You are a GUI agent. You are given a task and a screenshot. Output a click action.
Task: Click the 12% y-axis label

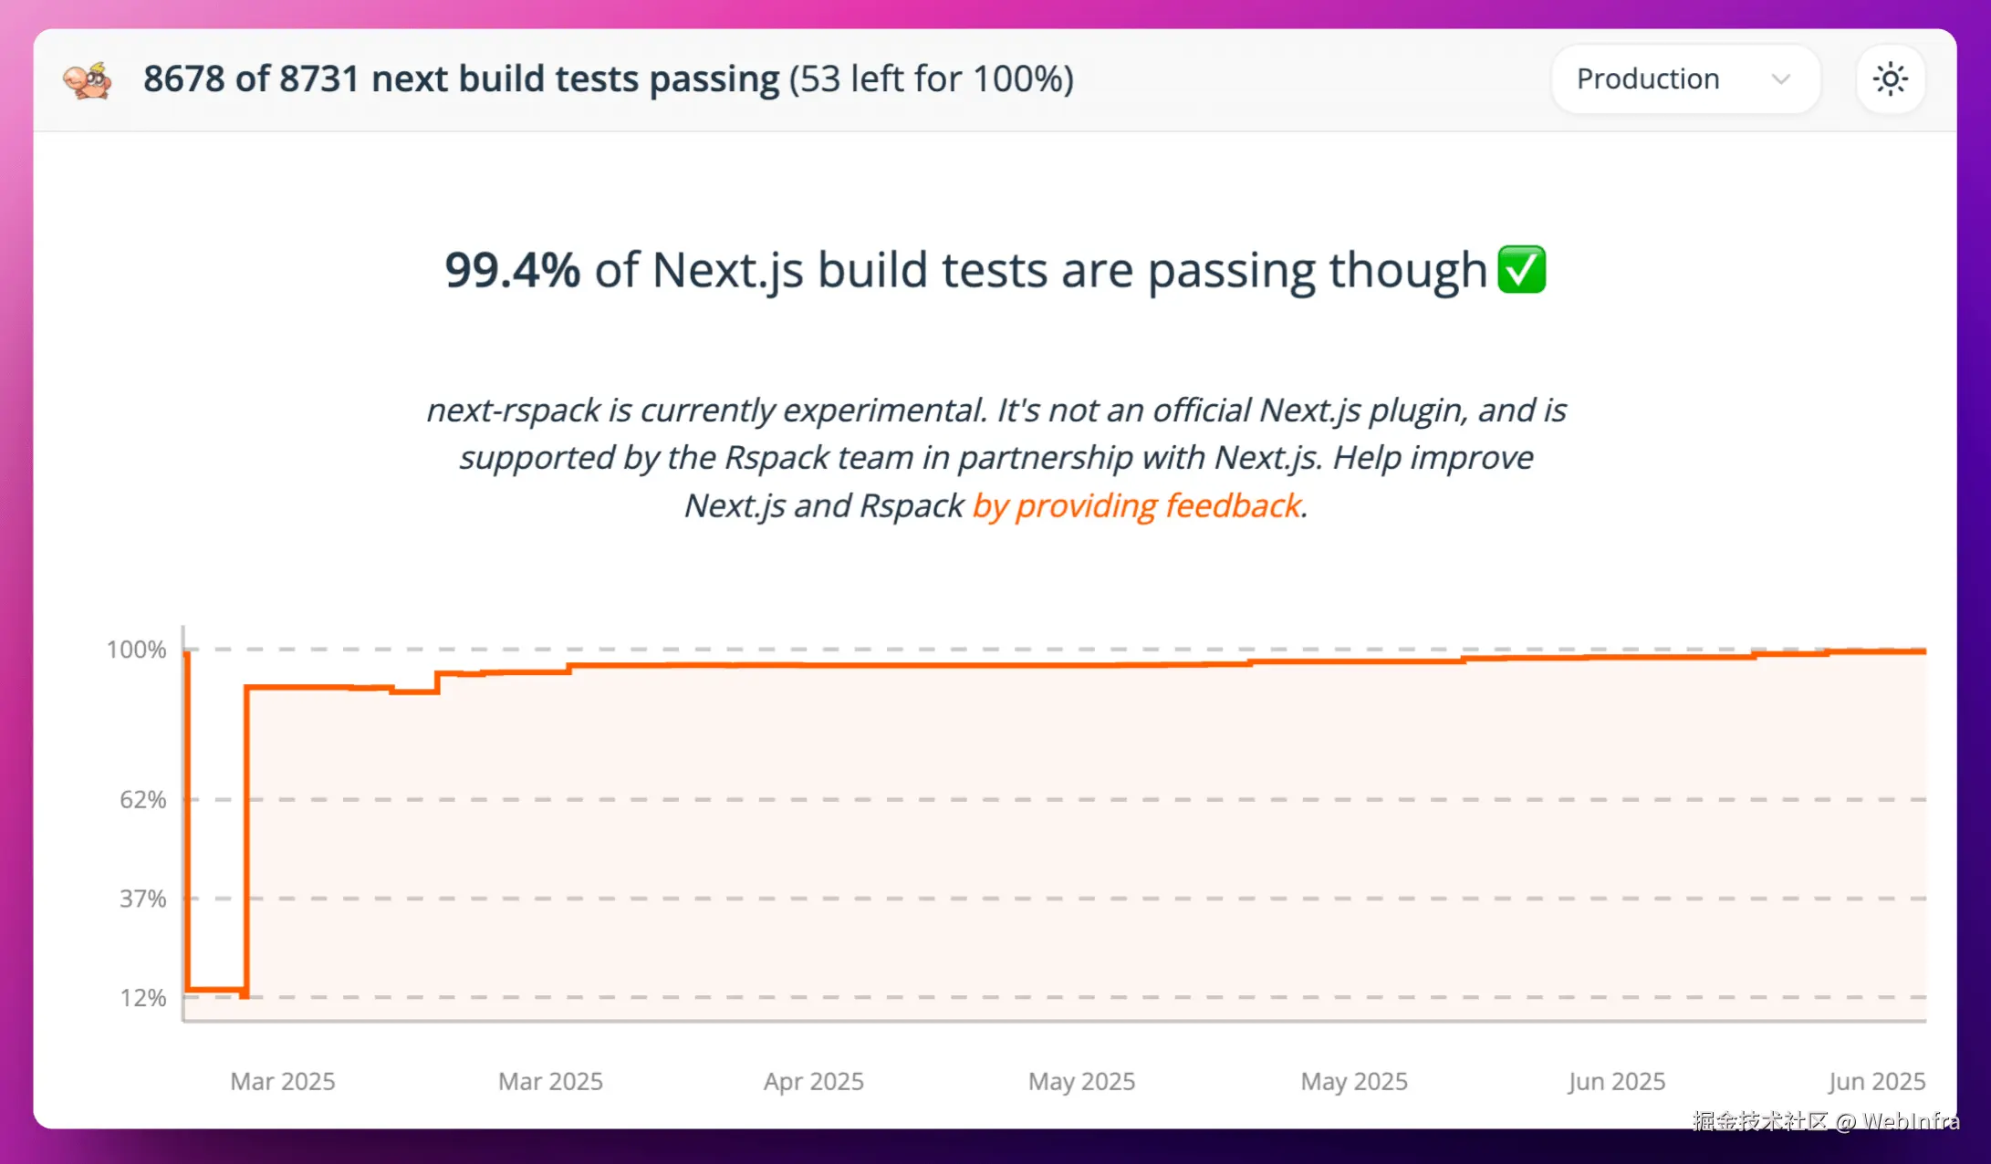143,998
